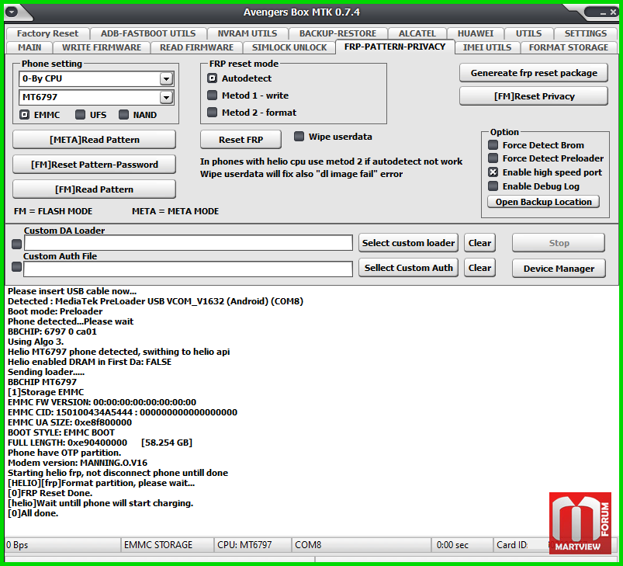The image size is (623, 566).
Task: Expand the 0-By CPU dropdown
Action: (x=166, y=78)
